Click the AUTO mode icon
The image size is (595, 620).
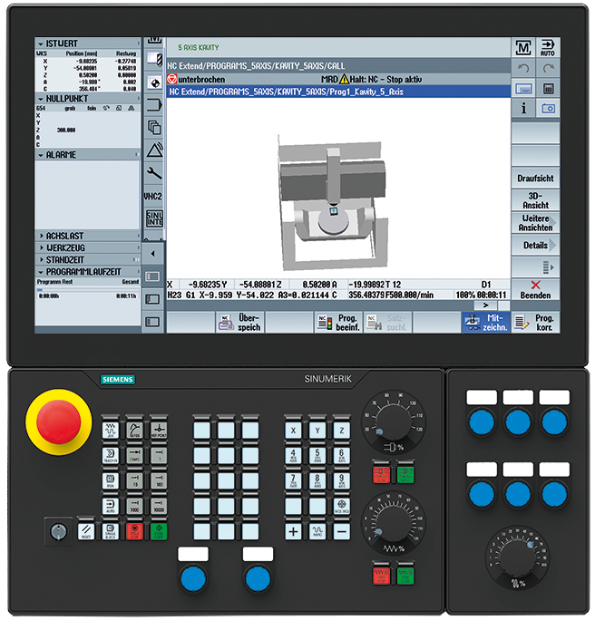[548, 48]
